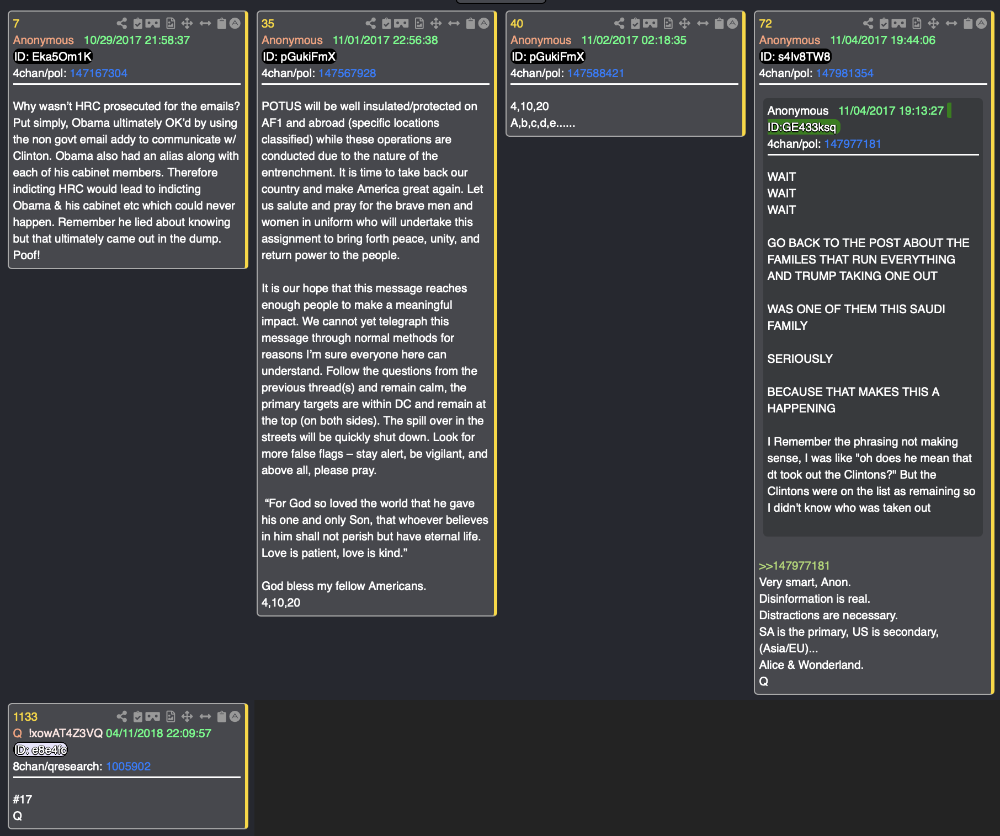This screenshot has height=836, width=1000.
Task: Click the yellow post number 7
Action: 16,24
